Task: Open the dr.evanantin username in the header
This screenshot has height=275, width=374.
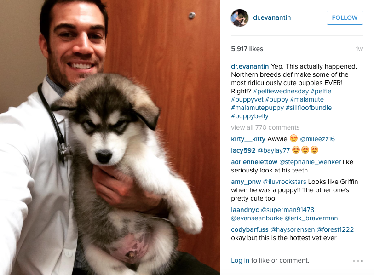Action: pyautogui.click(x=272, y=17)
